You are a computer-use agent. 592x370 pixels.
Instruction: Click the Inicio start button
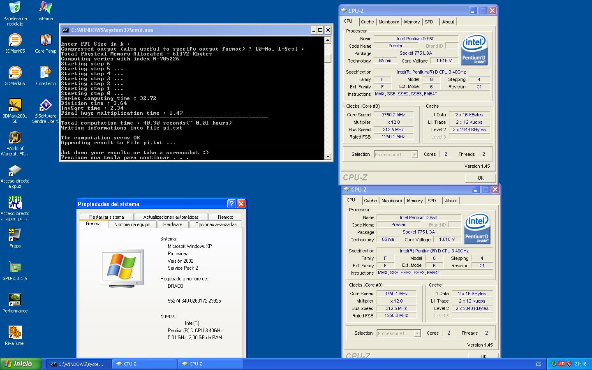[21, 364]
